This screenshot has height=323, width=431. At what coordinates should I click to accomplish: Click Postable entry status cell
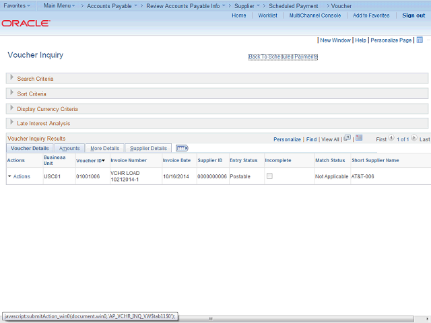tap(240, 176)
